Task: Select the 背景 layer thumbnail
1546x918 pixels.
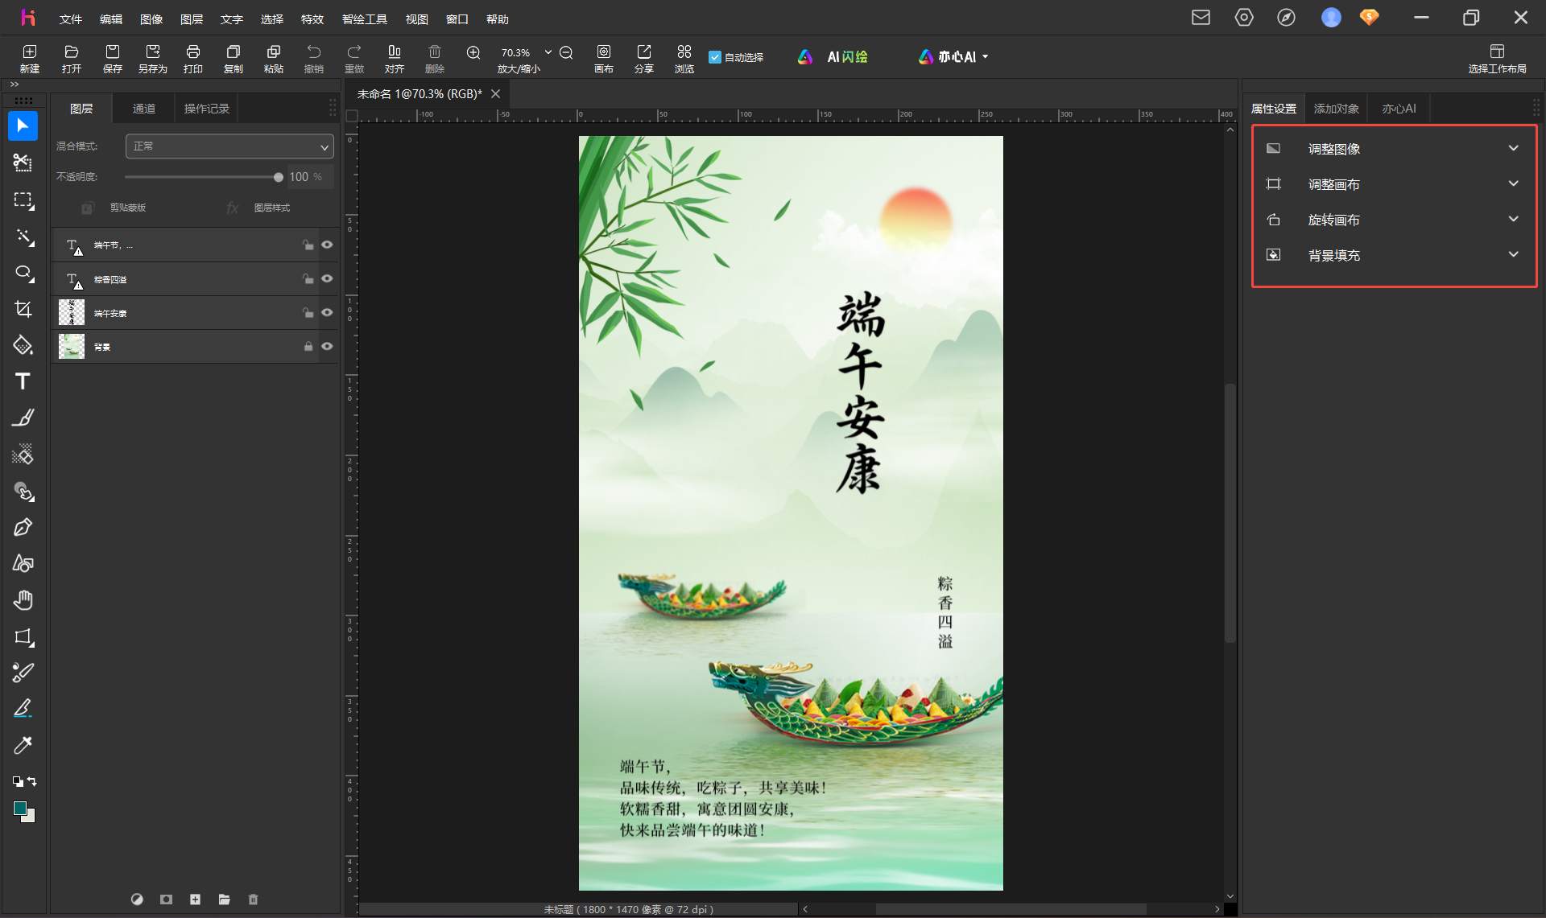Action: point(72,346)
